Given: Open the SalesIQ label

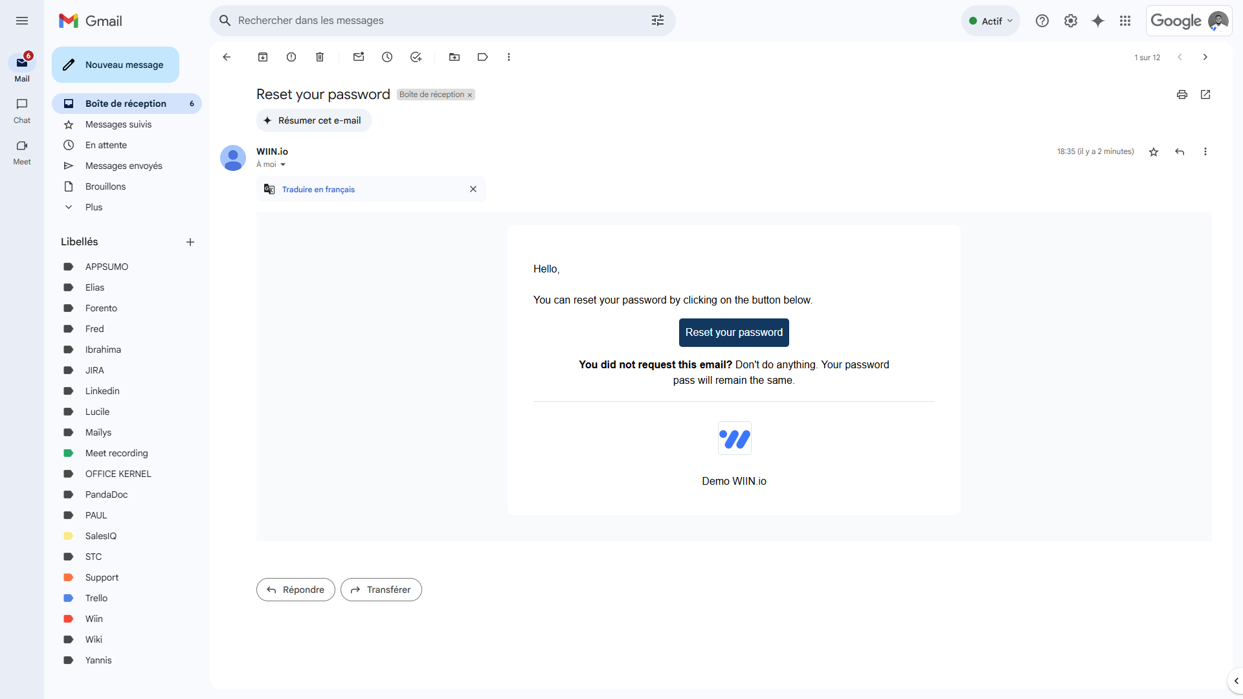Looking at the screenshot, I should (126, 536).
